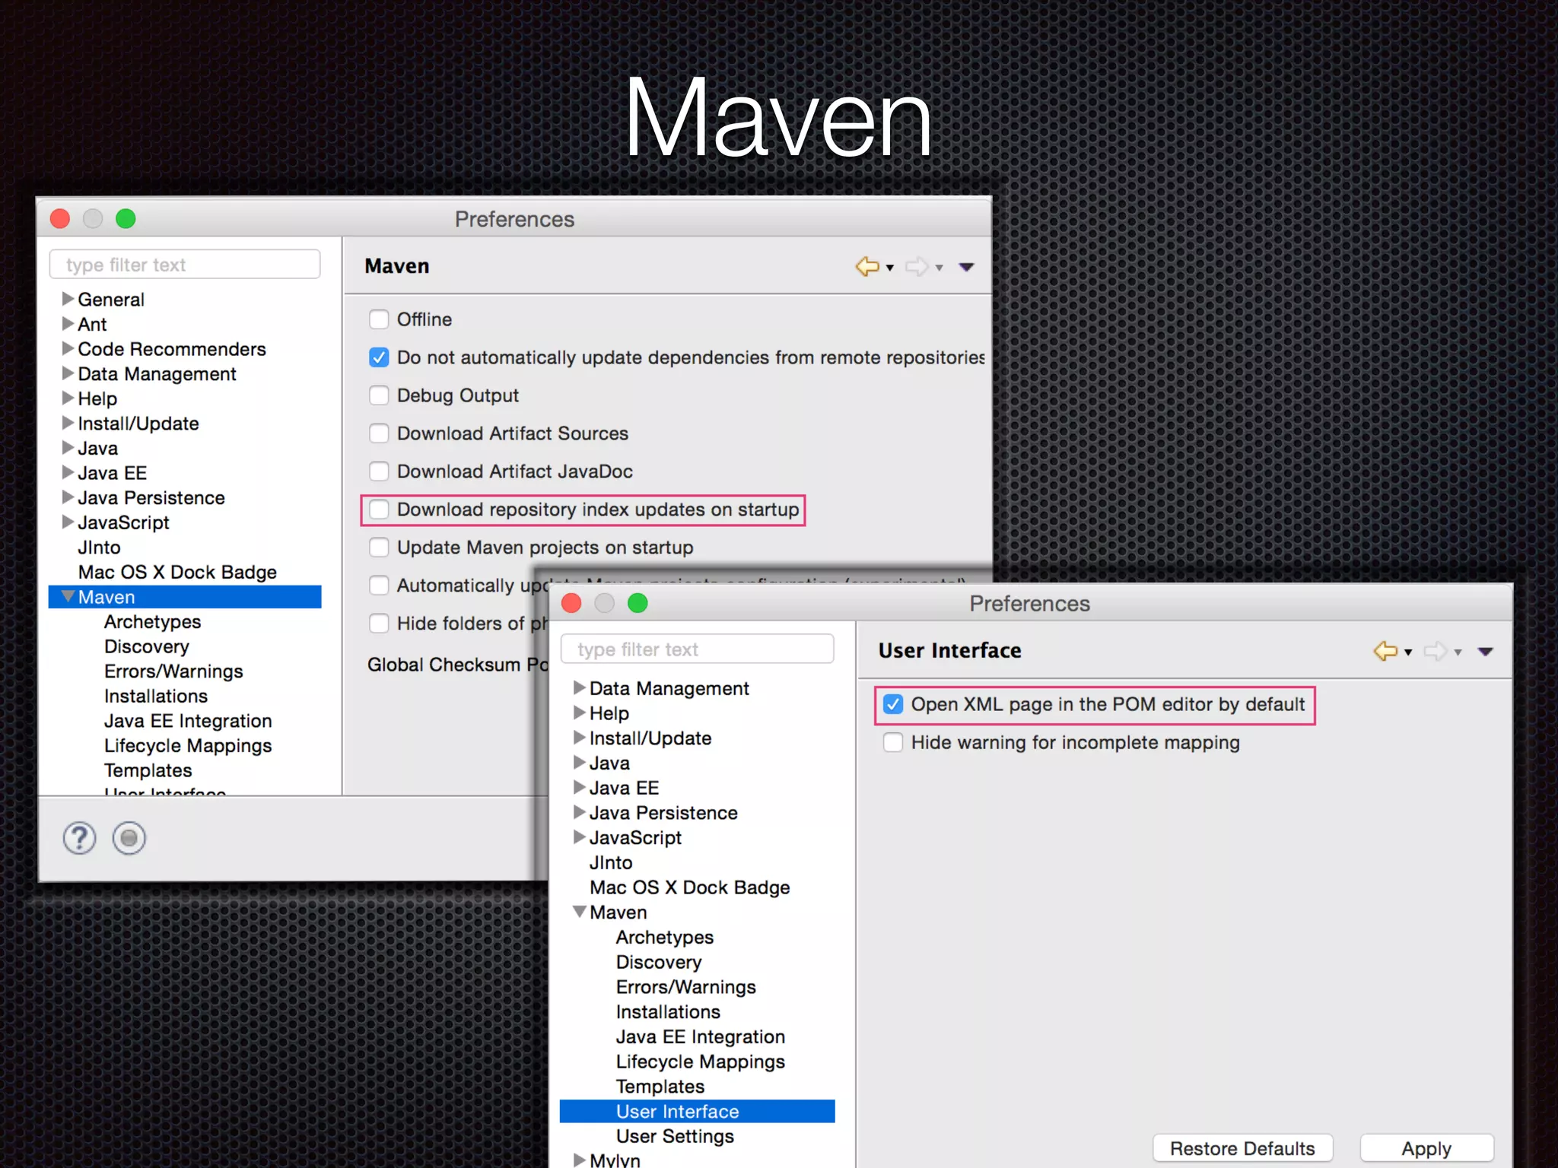Expand JavaScript in front window tree

pos(580,837)
